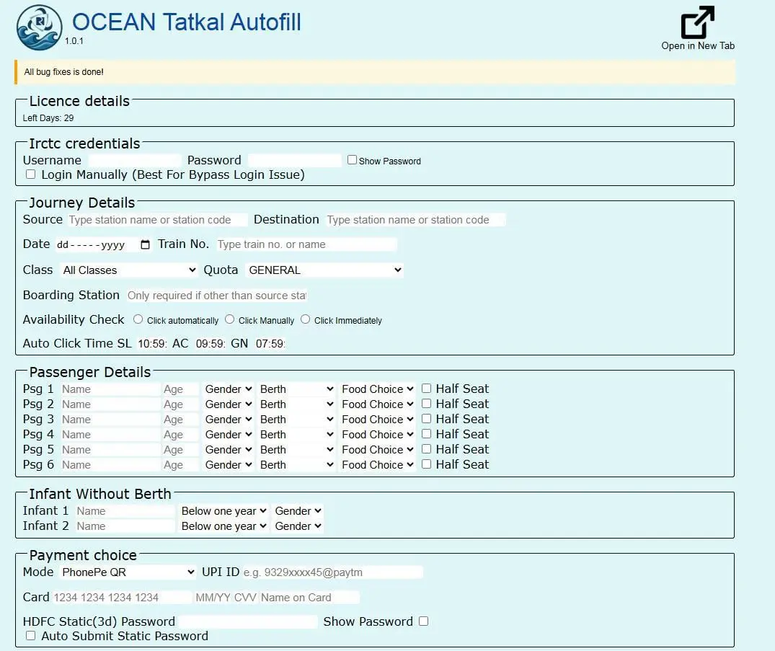This screenshot has width=775, height=651.
Task: Click the Destination station field
Action: (x=415, y=219)
